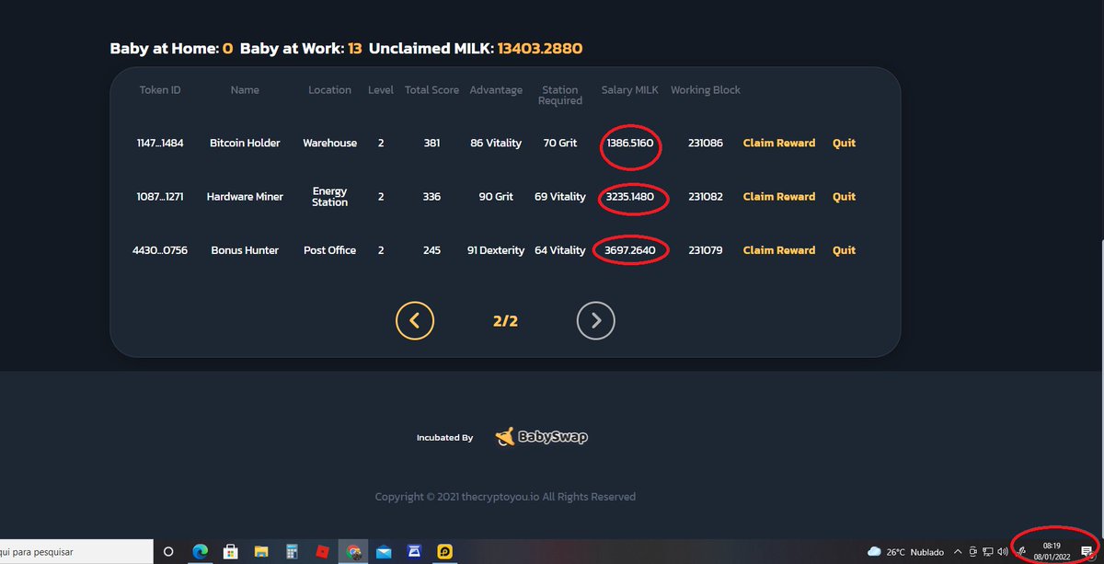Quit work for Hardware Miner
Viewport: 1104px width, 564px height.
844,196
